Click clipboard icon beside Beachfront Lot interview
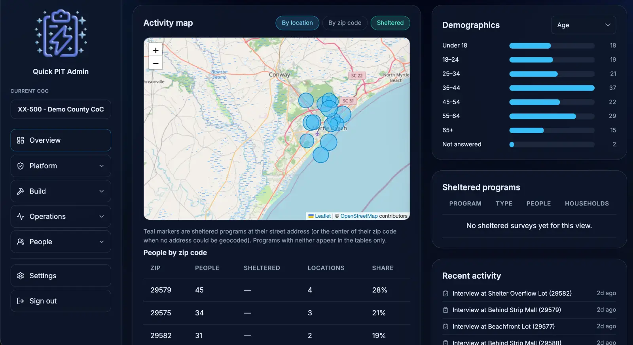 (445, 327)
